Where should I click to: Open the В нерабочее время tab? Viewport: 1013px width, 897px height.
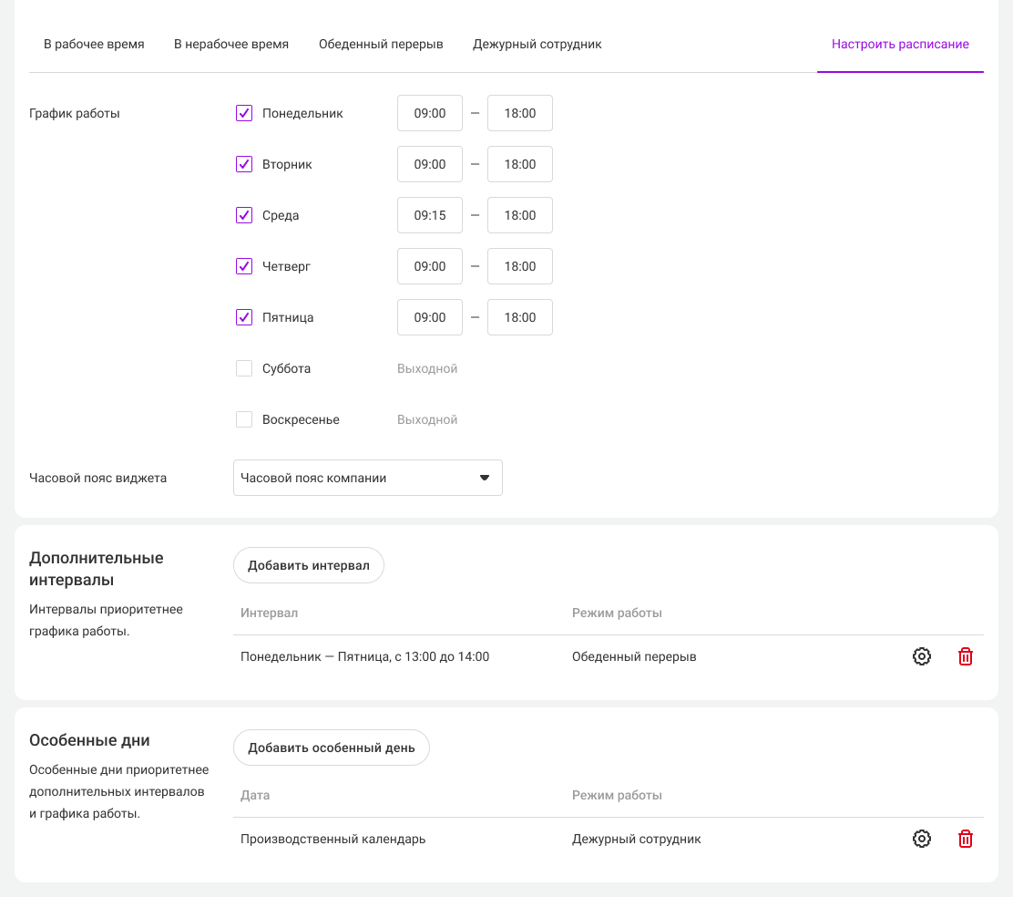(231, 44)
